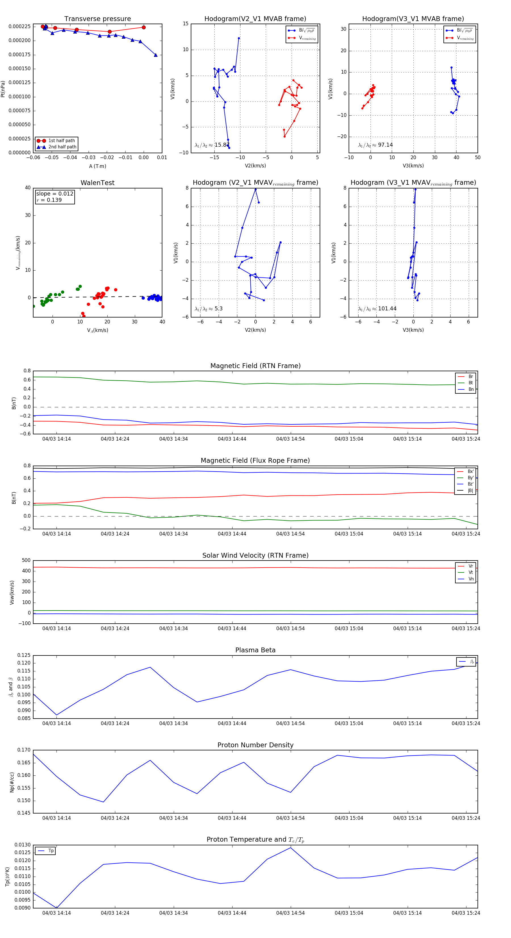Click the 'Transverse pressure' plot title
The height and width of the screenshot is (938, 511).
click(x=97, y=19)
